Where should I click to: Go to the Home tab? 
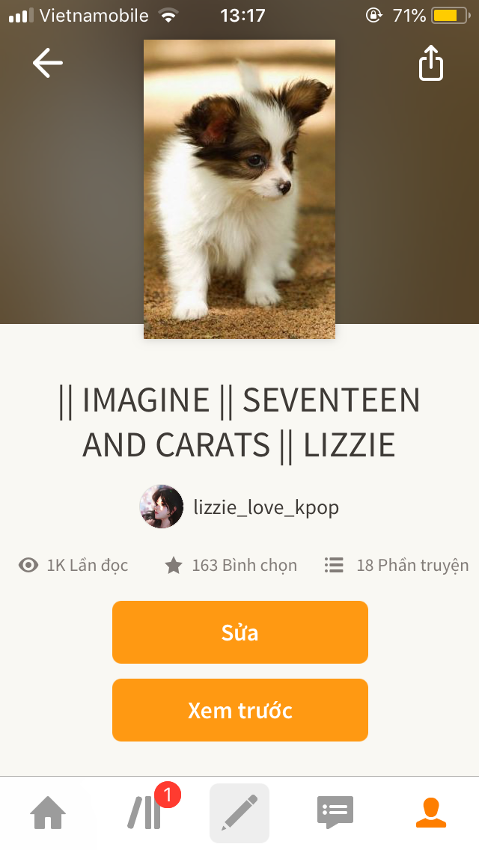[x=48, y=813]
